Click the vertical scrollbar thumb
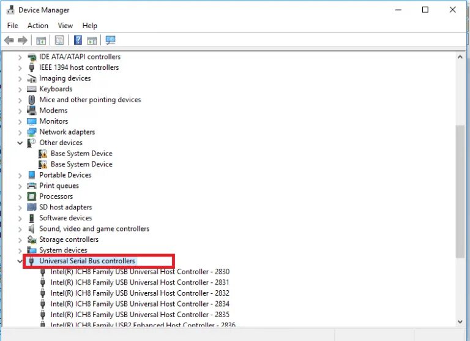The width and height of the screenshot is (470, 341). (x=460, y=192)
